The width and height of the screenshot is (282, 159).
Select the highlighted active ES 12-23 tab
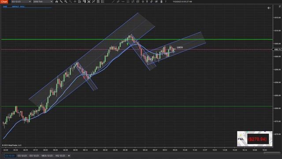[x=10, y=155]
